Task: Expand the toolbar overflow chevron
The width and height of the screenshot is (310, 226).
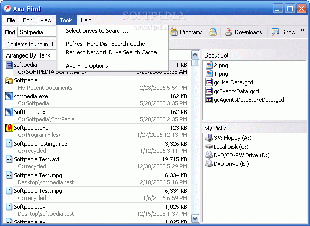Action: point(303,30)
